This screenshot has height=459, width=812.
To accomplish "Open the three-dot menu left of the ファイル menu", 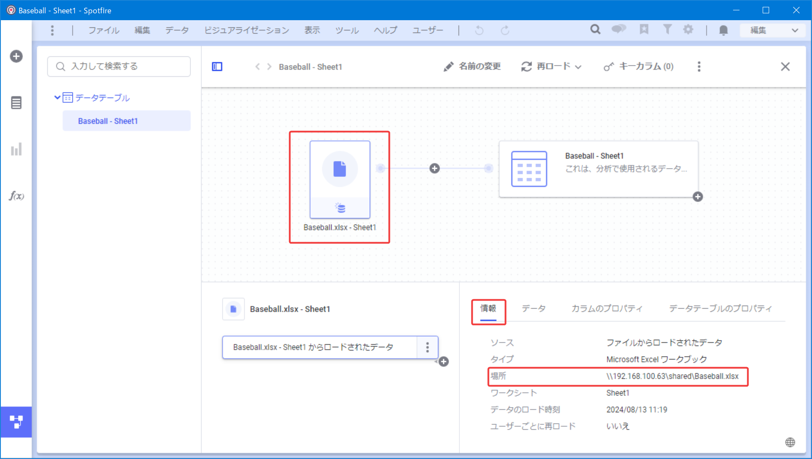I will pyautogui.click(x=52, y=30).
